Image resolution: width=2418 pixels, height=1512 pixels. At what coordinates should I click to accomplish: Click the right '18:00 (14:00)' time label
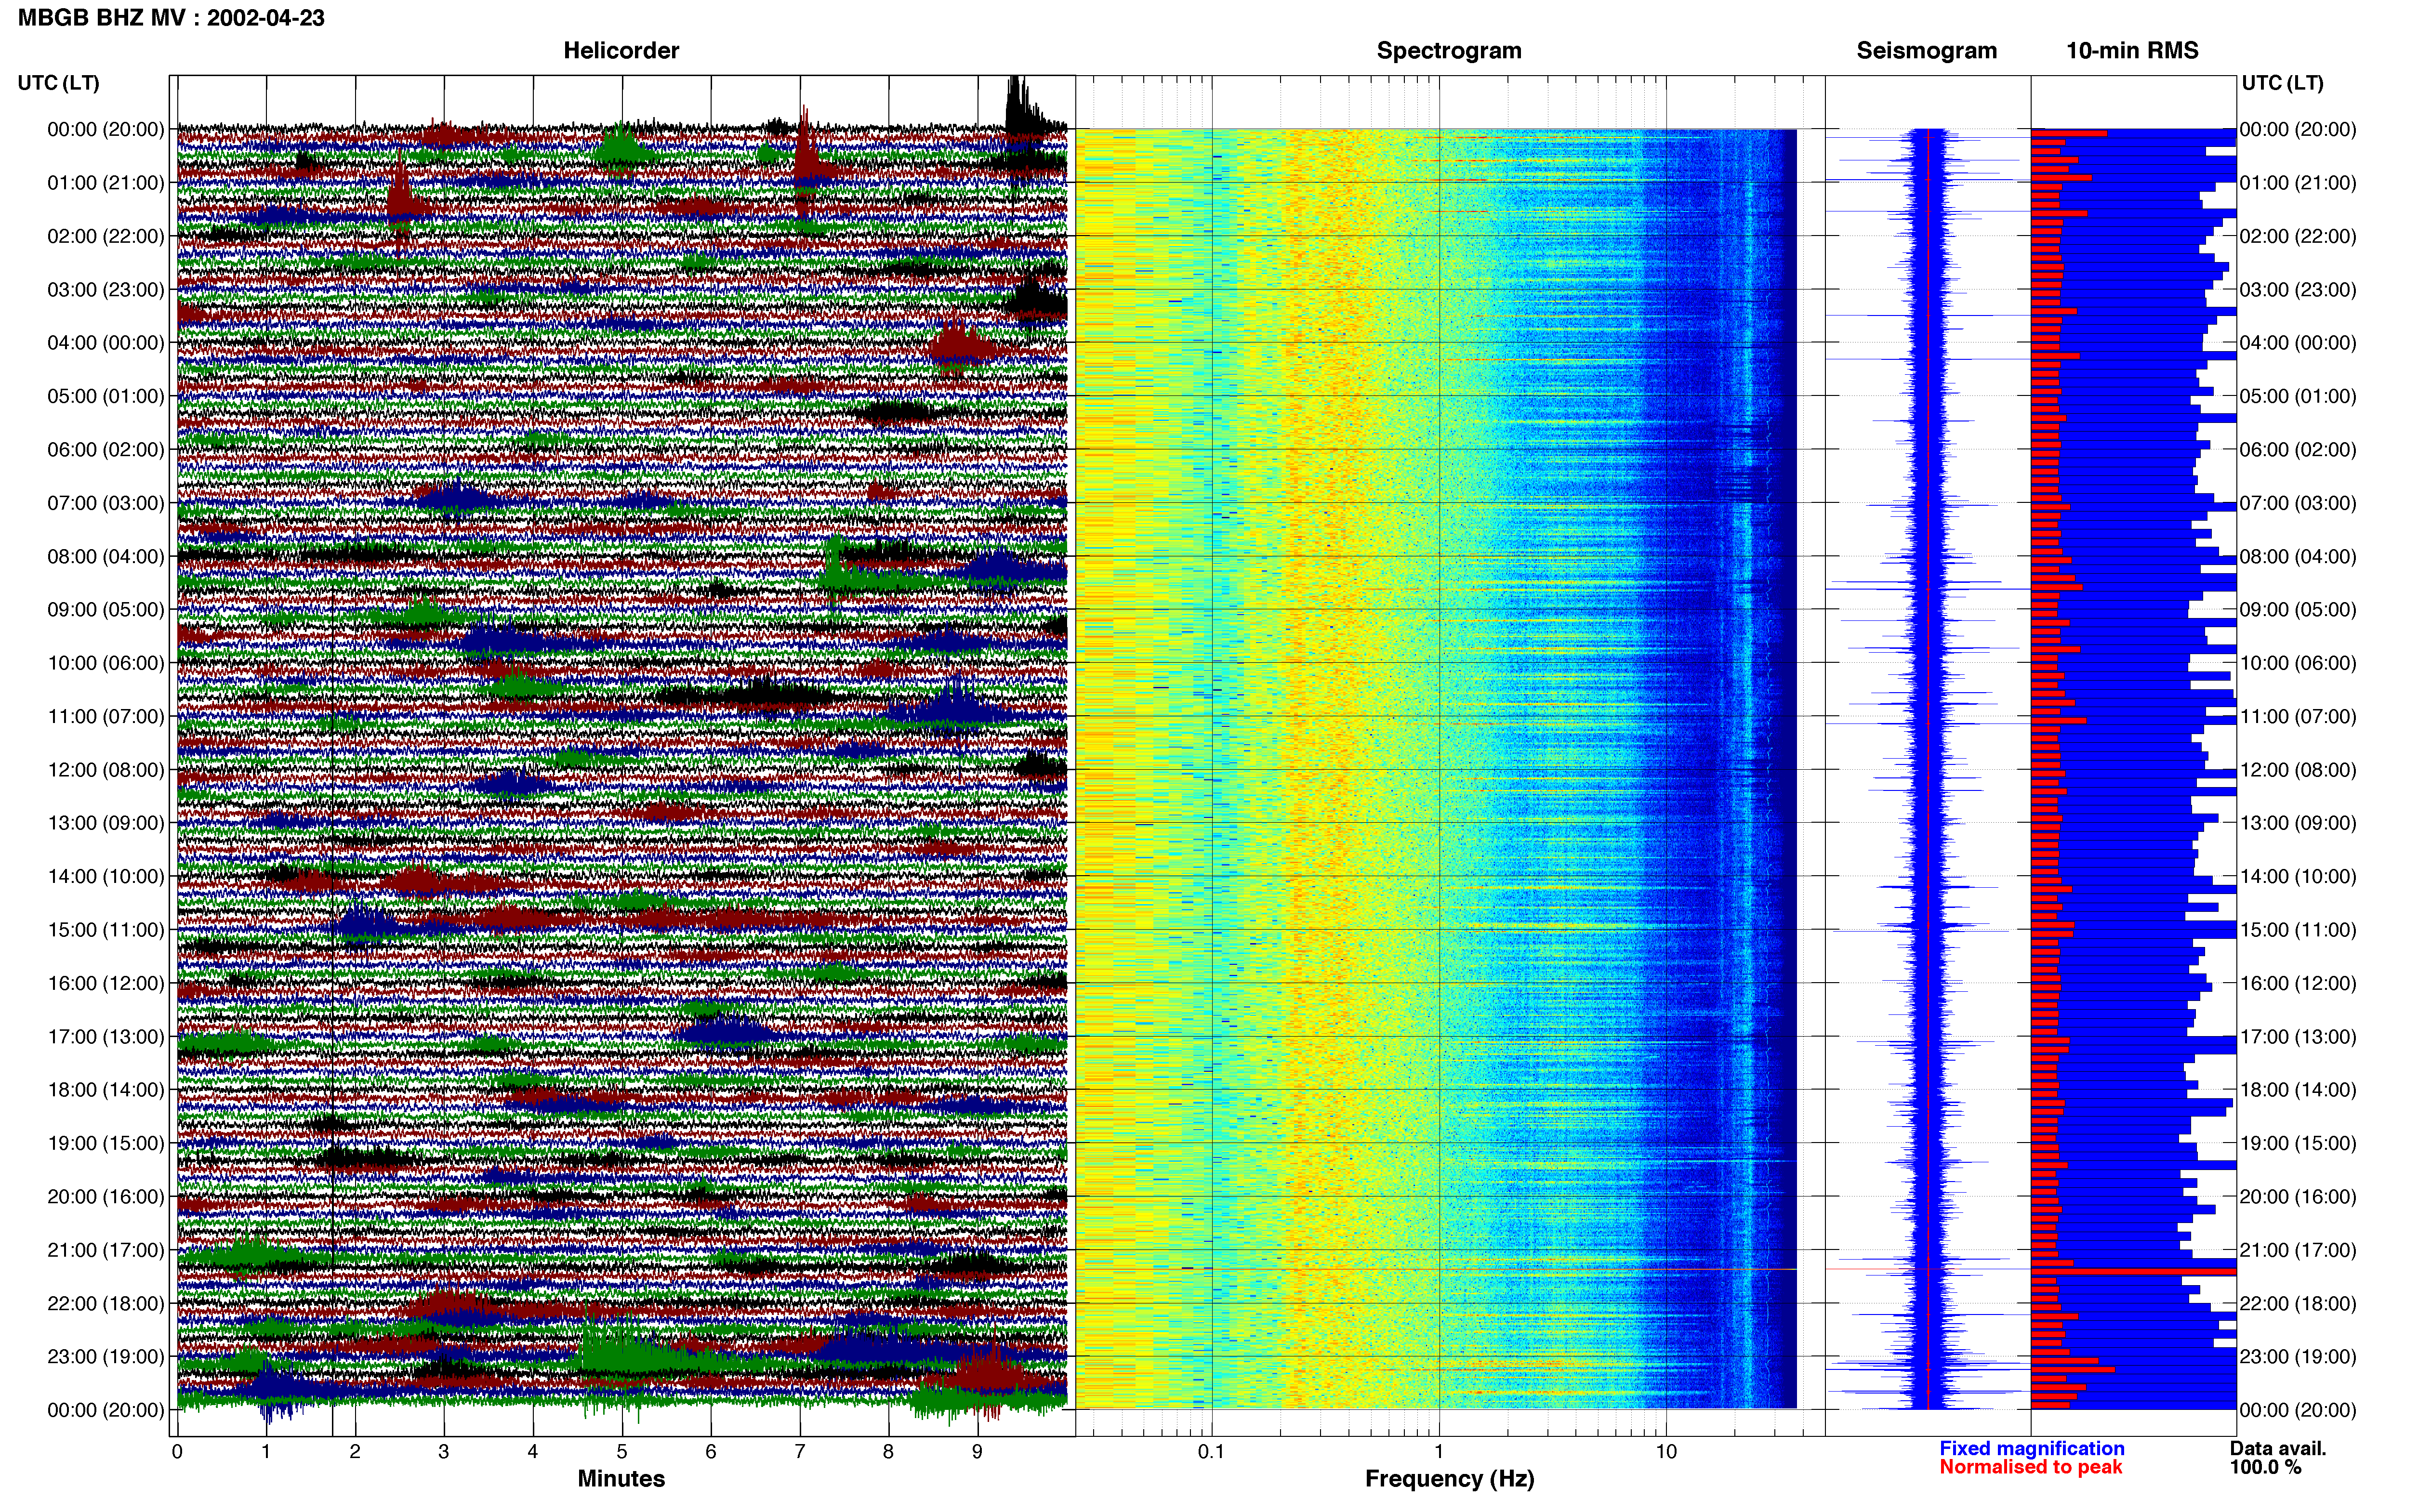(2298, 1090)
